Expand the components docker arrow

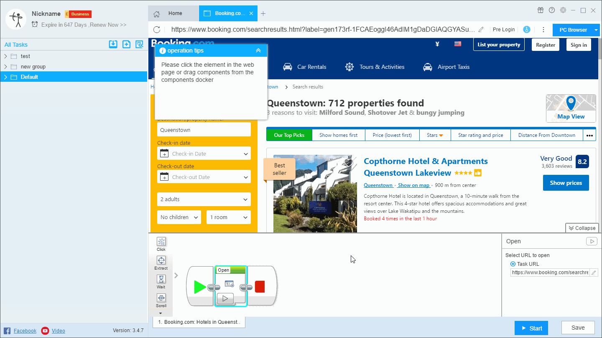pyautogui.click(x=176, y=275)
